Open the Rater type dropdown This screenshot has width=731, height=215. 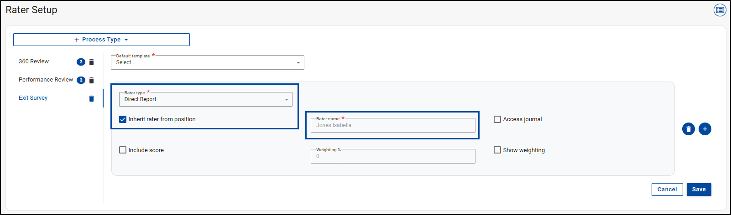tap(205, 99)
